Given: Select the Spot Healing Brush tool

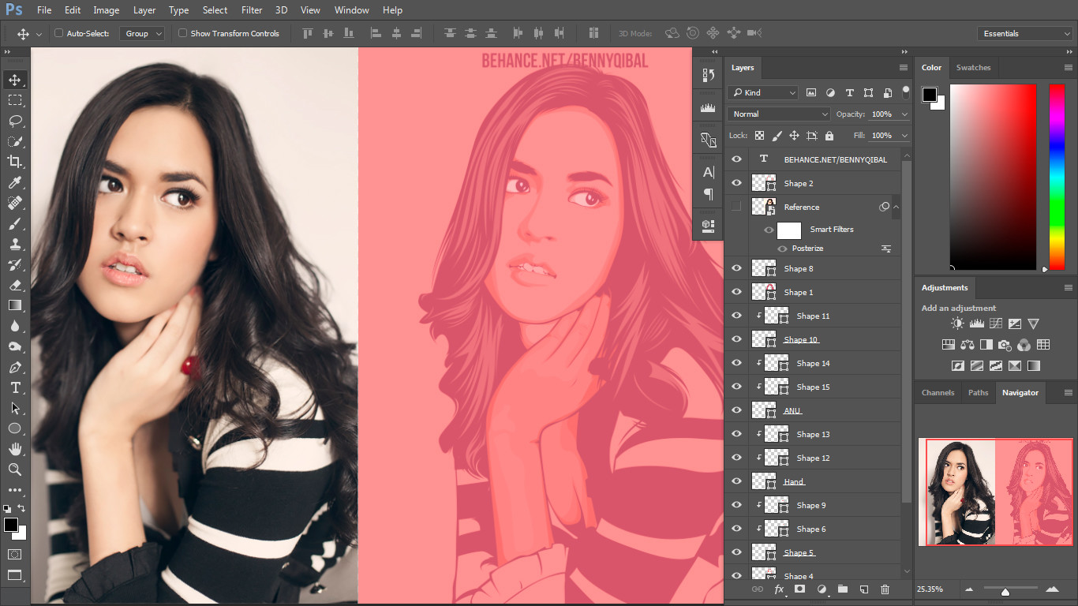Looking at the screenshot, I should click(x=15, y=204).
